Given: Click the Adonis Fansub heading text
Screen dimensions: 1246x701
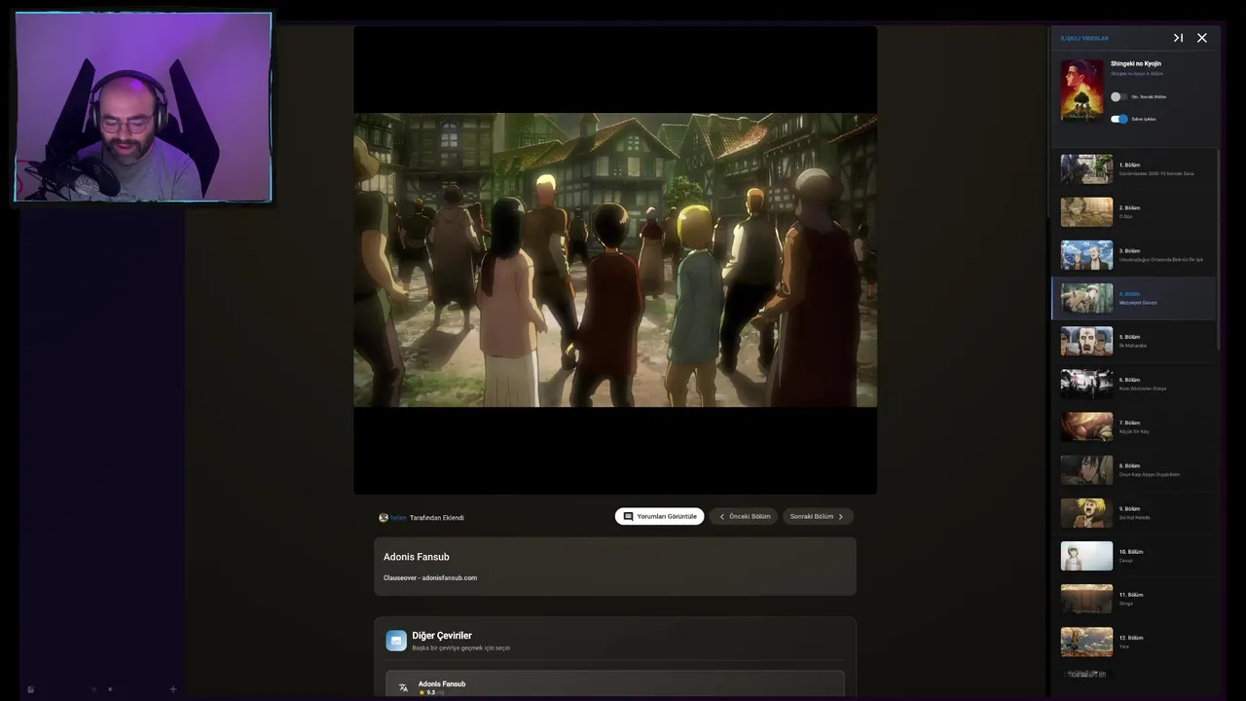Looking at the screenshot, I should point(417,557).
